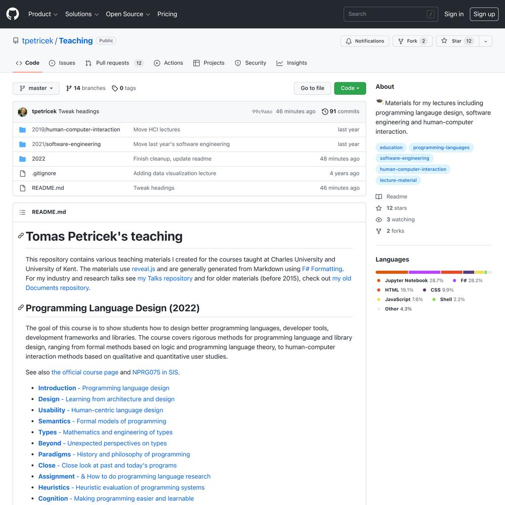Expand the Product menu
Screen dimensions: 505x505
pyautogui.click(x=43, y=14)
